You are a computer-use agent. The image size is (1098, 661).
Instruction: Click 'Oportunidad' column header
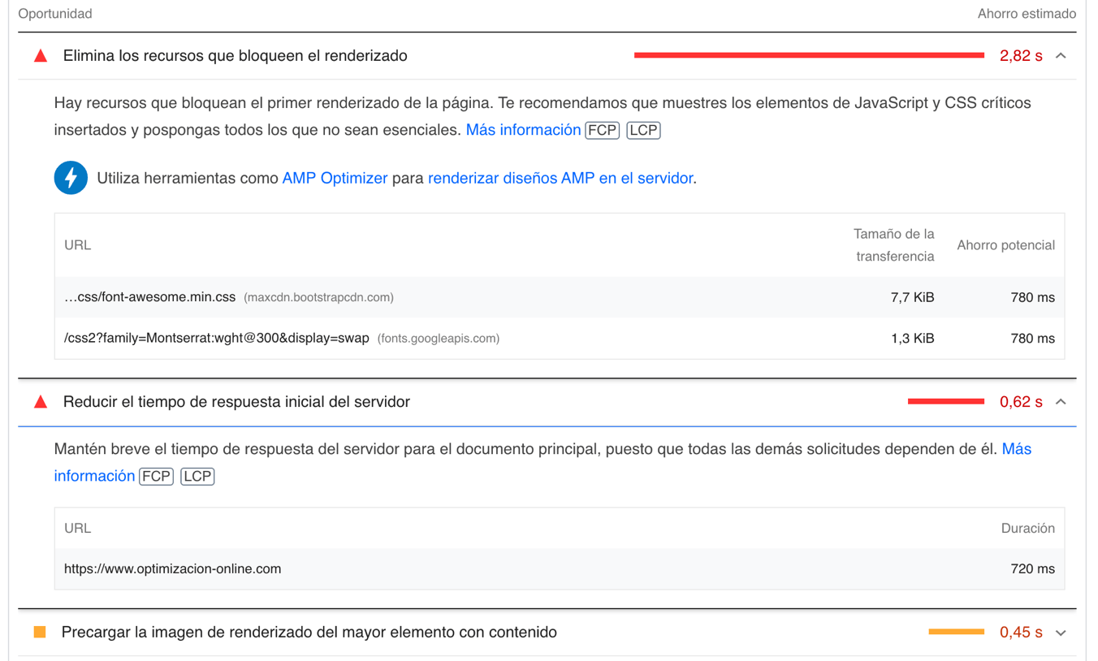(x=55, y=14)
